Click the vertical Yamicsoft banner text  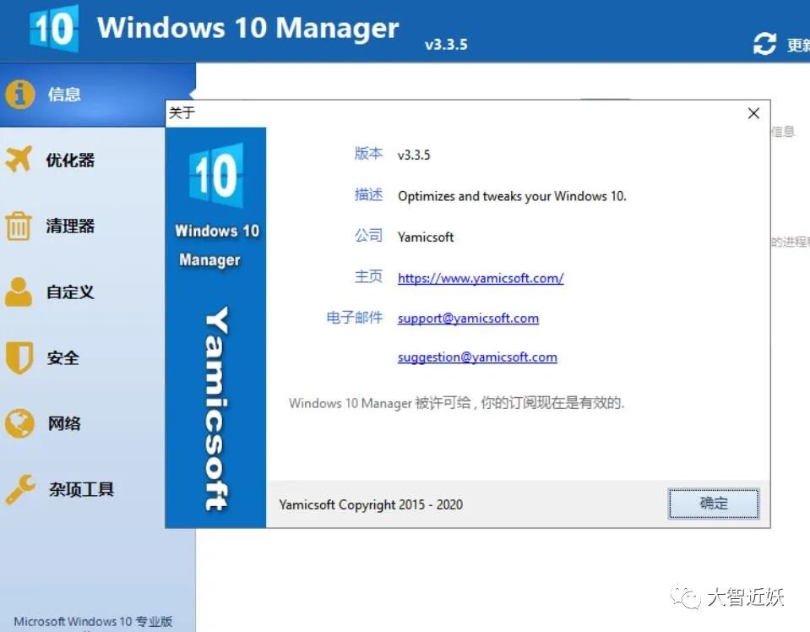(216, 408)
